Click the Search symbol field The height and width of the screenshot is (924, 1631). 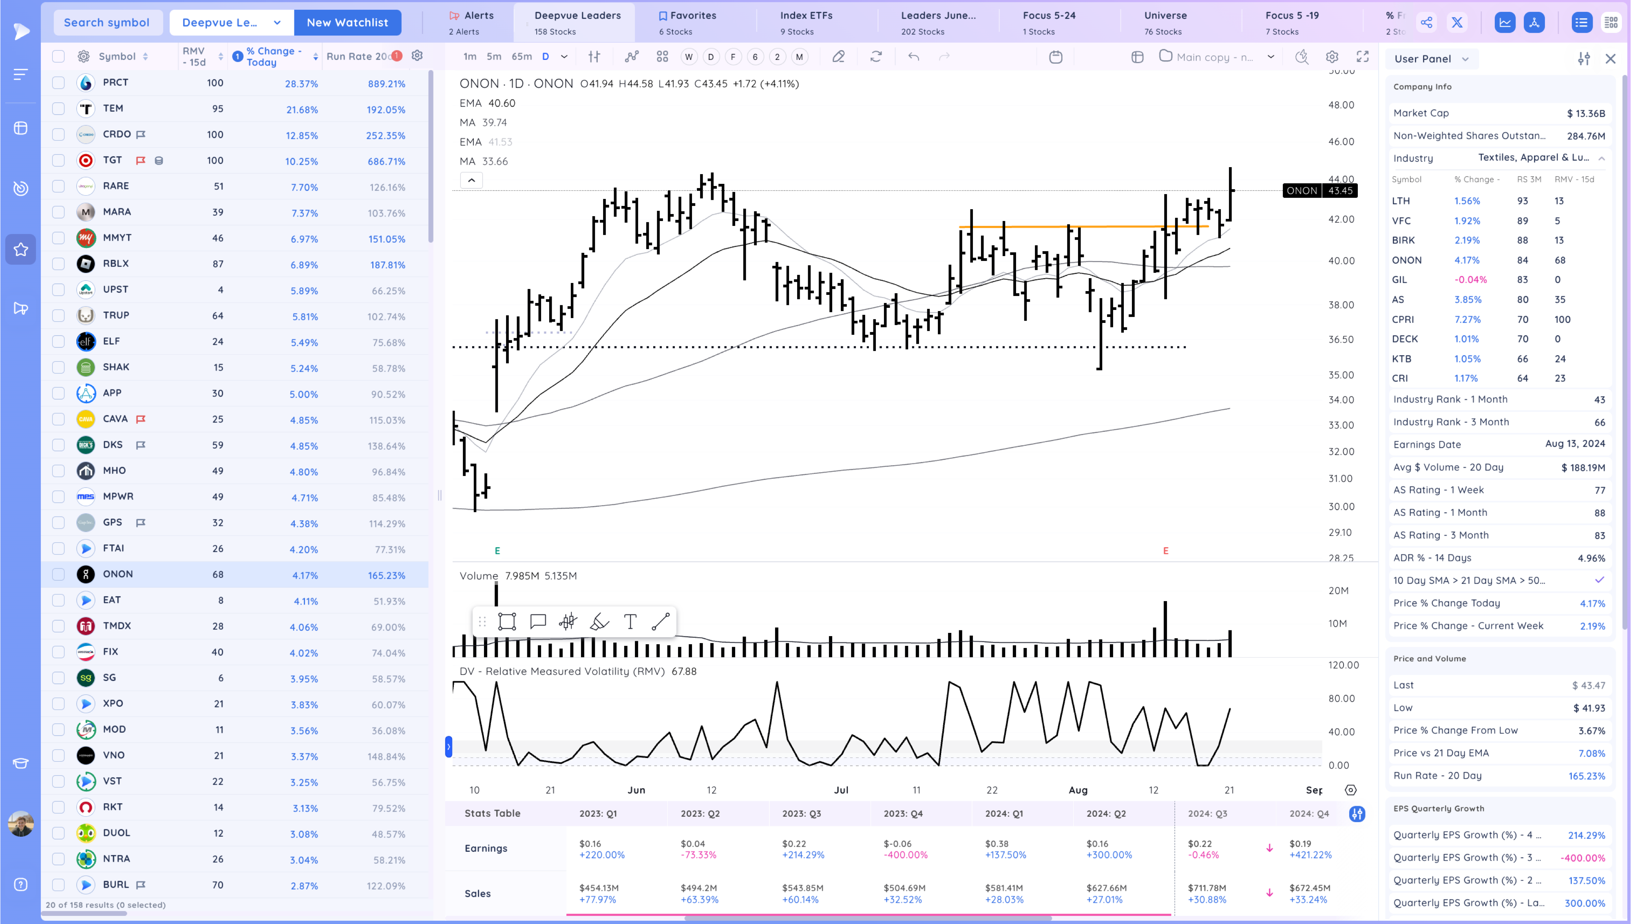point(106,23)
